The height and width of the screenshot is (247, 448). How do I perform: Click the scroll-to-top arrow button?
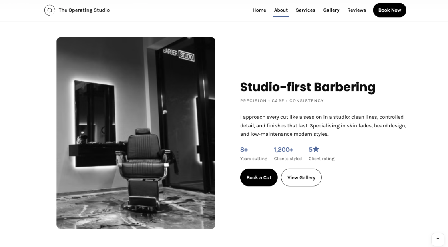tap(438, 239)
